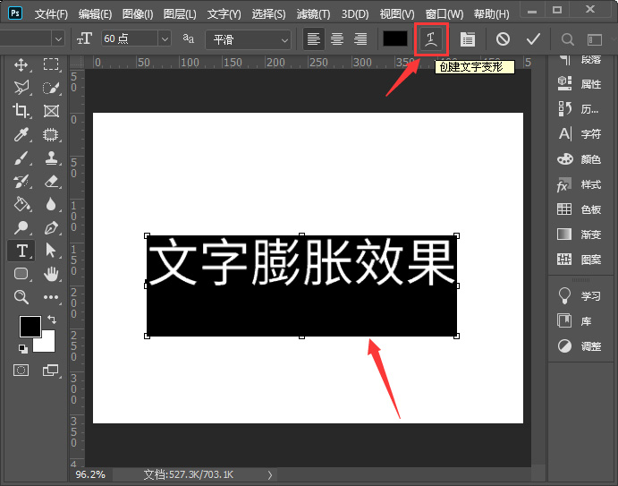Open the Edit Toolbar three-dots menu

[x=51, y=296]
